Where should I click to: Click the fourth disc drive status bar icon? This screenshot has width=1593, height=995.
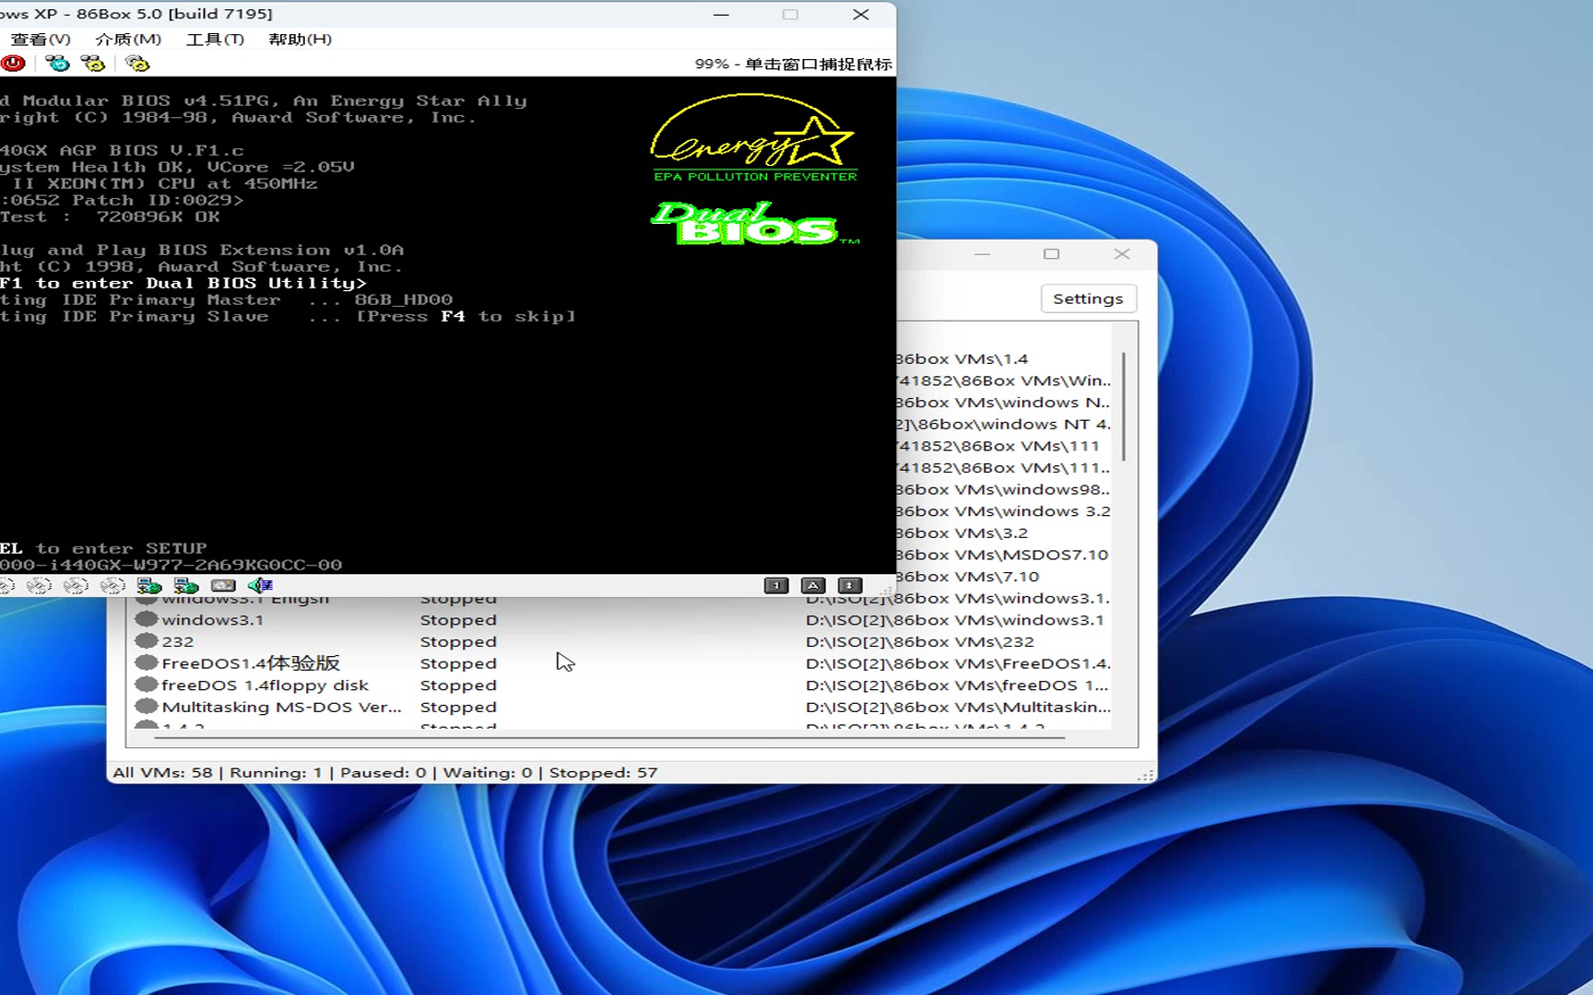pos(112,585)
